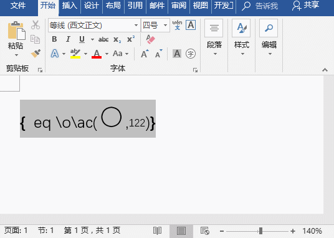The width and height of the screenshot is (334, 238).
Task: Open the 段落 paragraph group
Action: point(214,38)
